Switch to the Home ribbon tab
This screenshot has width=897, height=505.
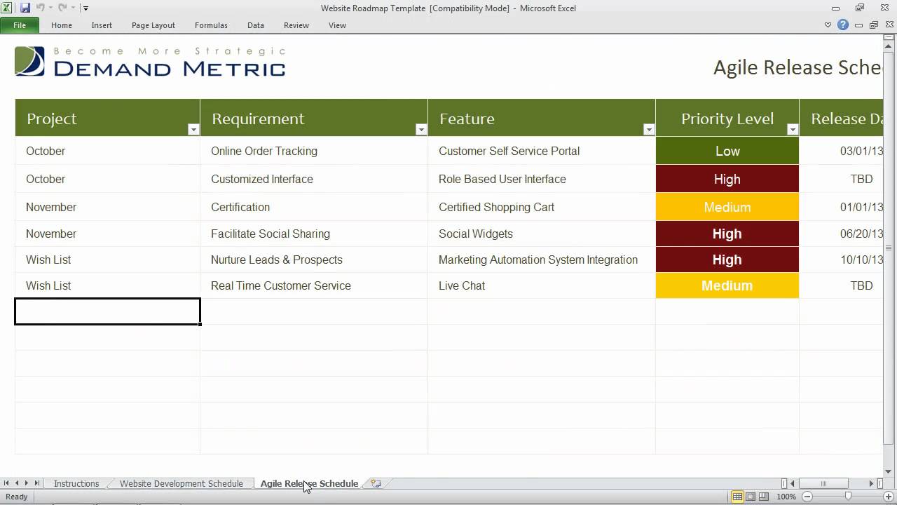[x=62, y=25]
